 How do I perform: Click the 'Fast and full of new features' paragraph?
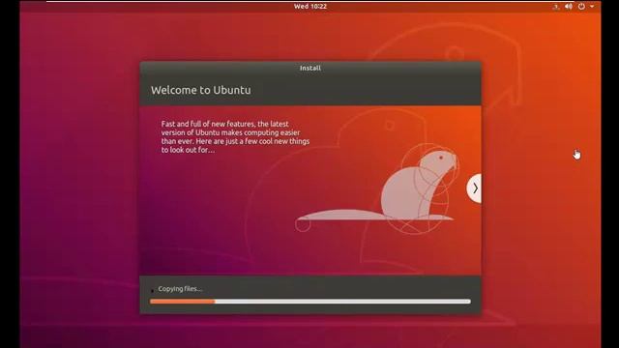point(235,137)
